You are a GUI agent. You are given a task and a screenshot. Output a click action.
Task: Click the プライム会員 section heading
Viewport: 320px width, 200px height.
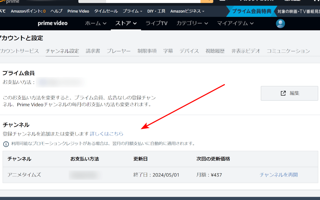tap(19, 73)
